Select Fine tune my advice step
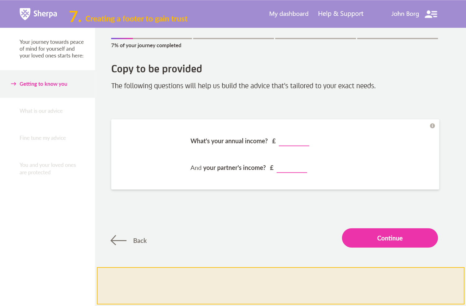466x306 pixels. [43, 138]
